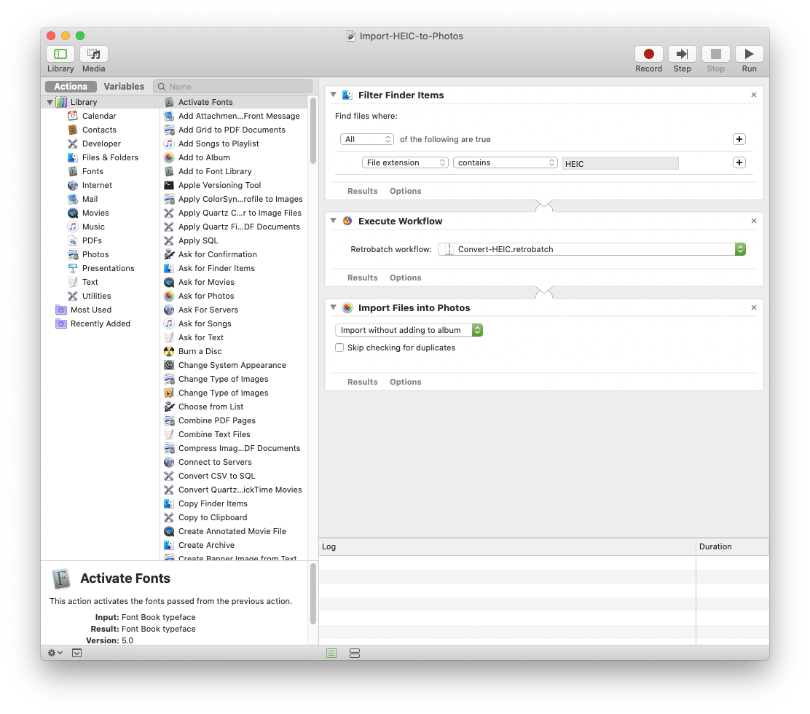Switch to the Variables tab
The image size is (810, 714).
tap(124, 86)
